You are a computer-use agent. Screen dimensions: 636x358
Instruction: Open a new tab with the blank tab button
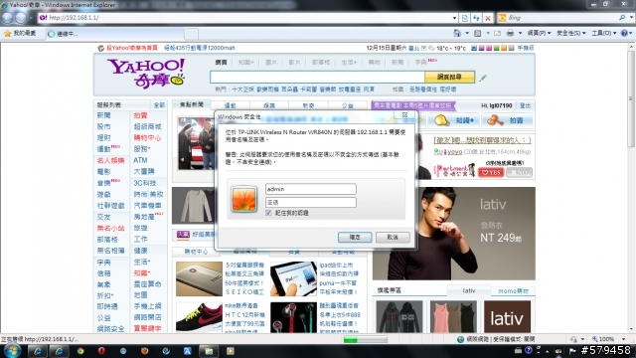(x=191, y=34)
